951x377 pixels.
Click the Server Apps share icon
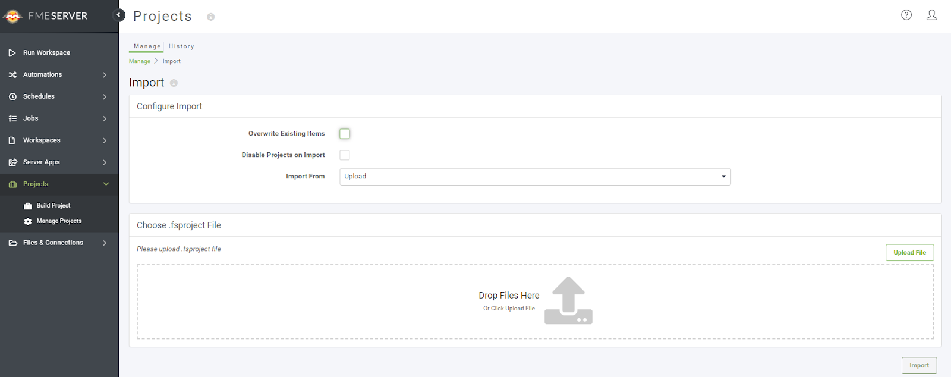pos(12,162)
